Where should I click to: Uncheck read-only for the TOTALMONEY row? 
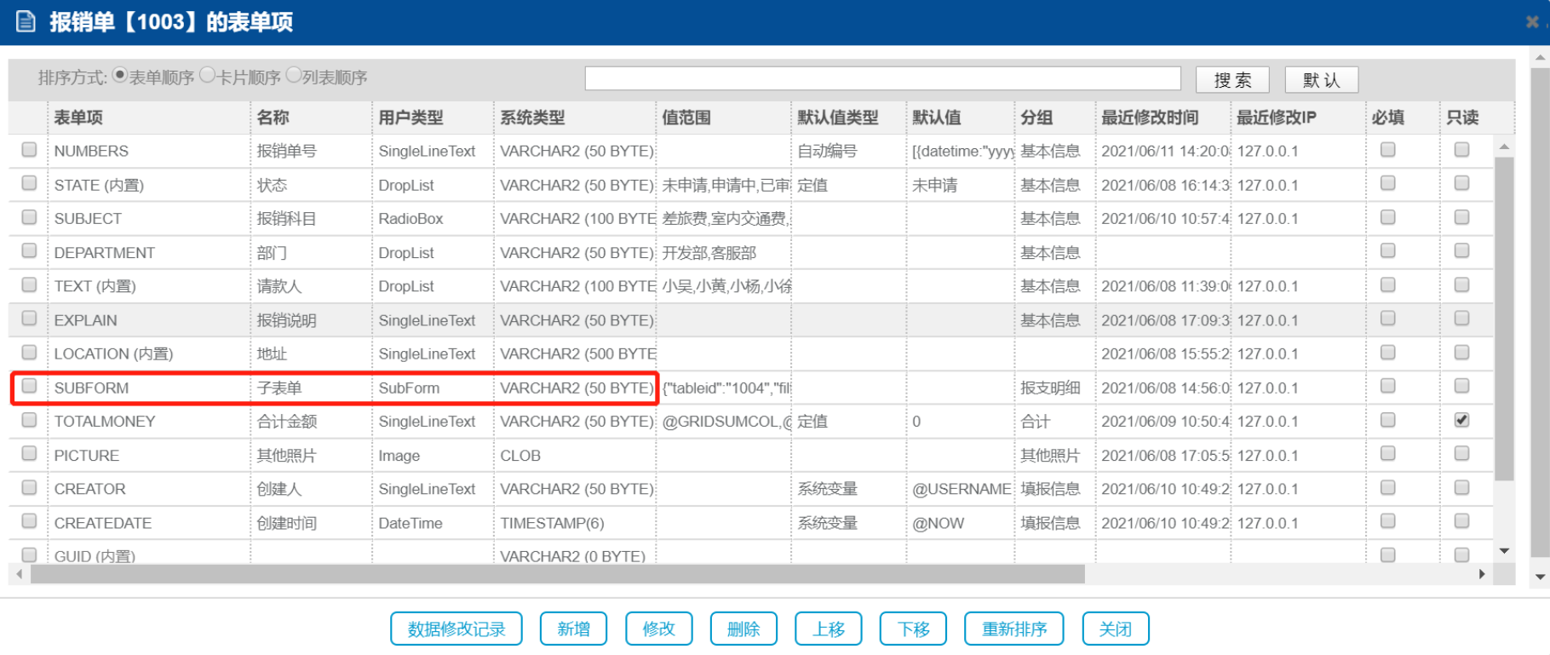click(x=1461, y=420)
